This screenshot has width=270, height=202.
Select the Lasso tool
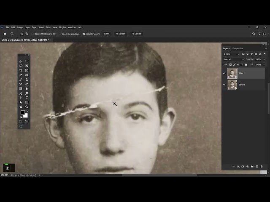(x=21, y=66)
